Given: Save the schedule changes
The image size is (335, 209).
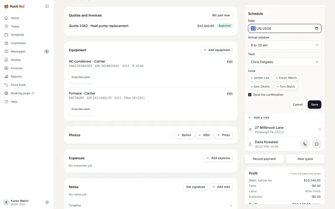Looking at the screenshot, I should (x=314, y=104).
